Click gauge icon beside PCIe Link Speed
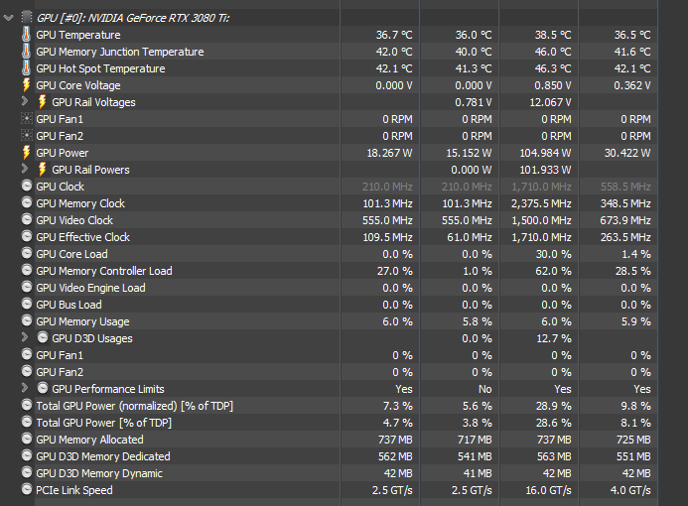The width and height of the screenshot is (688, 506). click(x=27, y=489)
